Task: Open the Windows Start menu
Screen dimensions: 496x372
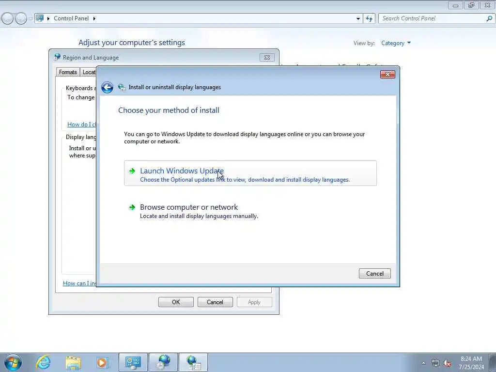Action: (x=13, y=362)
